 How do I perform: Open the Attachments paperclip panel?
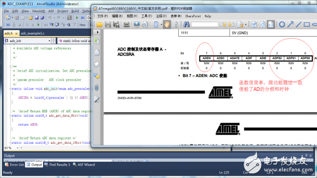(x=97, y=88)
